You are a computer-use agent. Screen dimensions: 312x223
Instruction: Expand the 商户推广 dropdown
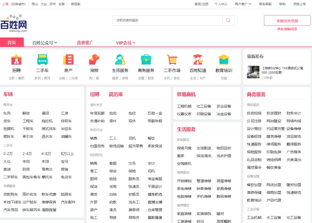coord(243,4)
